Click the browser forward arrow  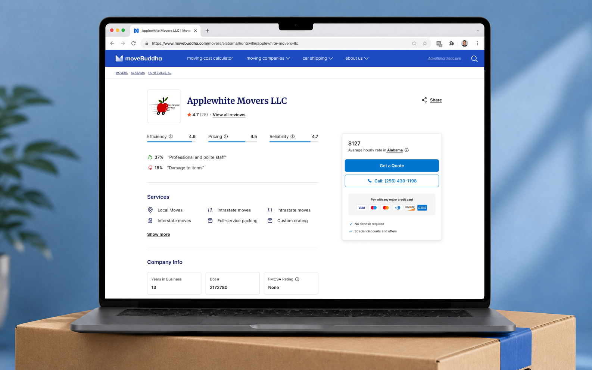point(123,43)
